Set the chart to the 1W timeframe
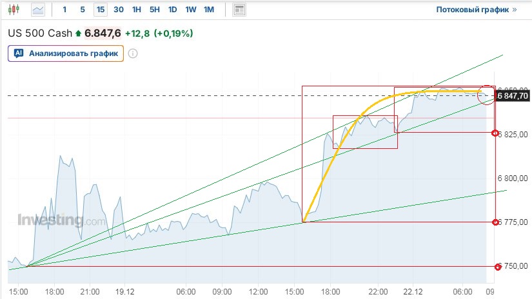Screen dimensions: 532x299 [190, 10]
